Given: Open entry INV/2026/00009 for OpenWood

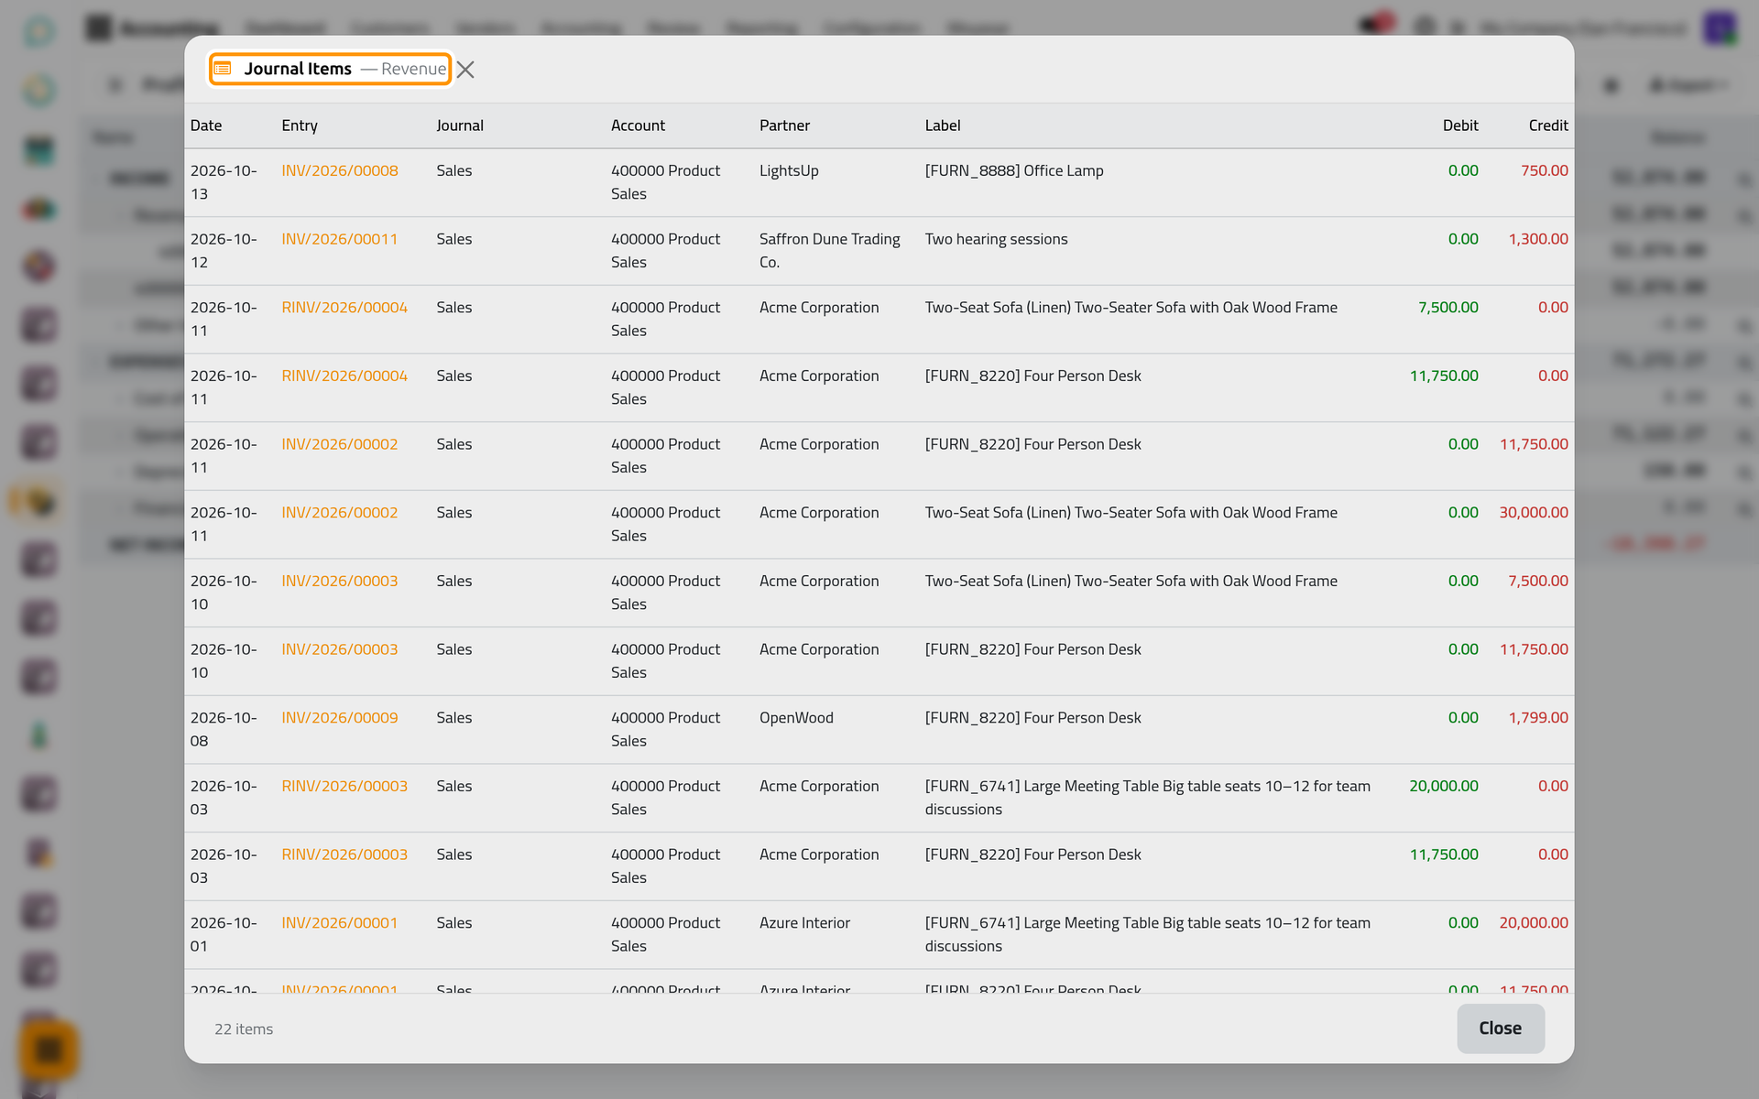Looking at the screenshot, I should pos(340,718).
